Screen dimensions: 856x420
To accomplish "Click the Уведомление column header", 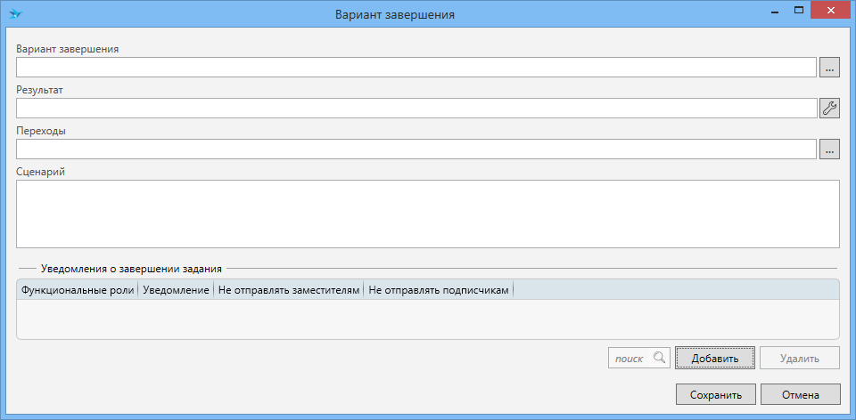I will click(x=176, y=290).
